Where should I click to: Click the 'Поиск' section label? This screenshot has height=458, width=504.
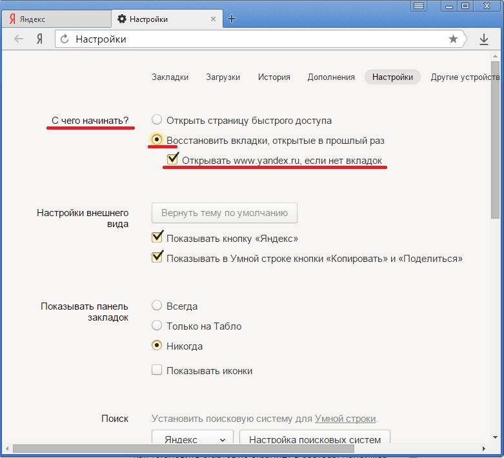(x=115, y=419)
